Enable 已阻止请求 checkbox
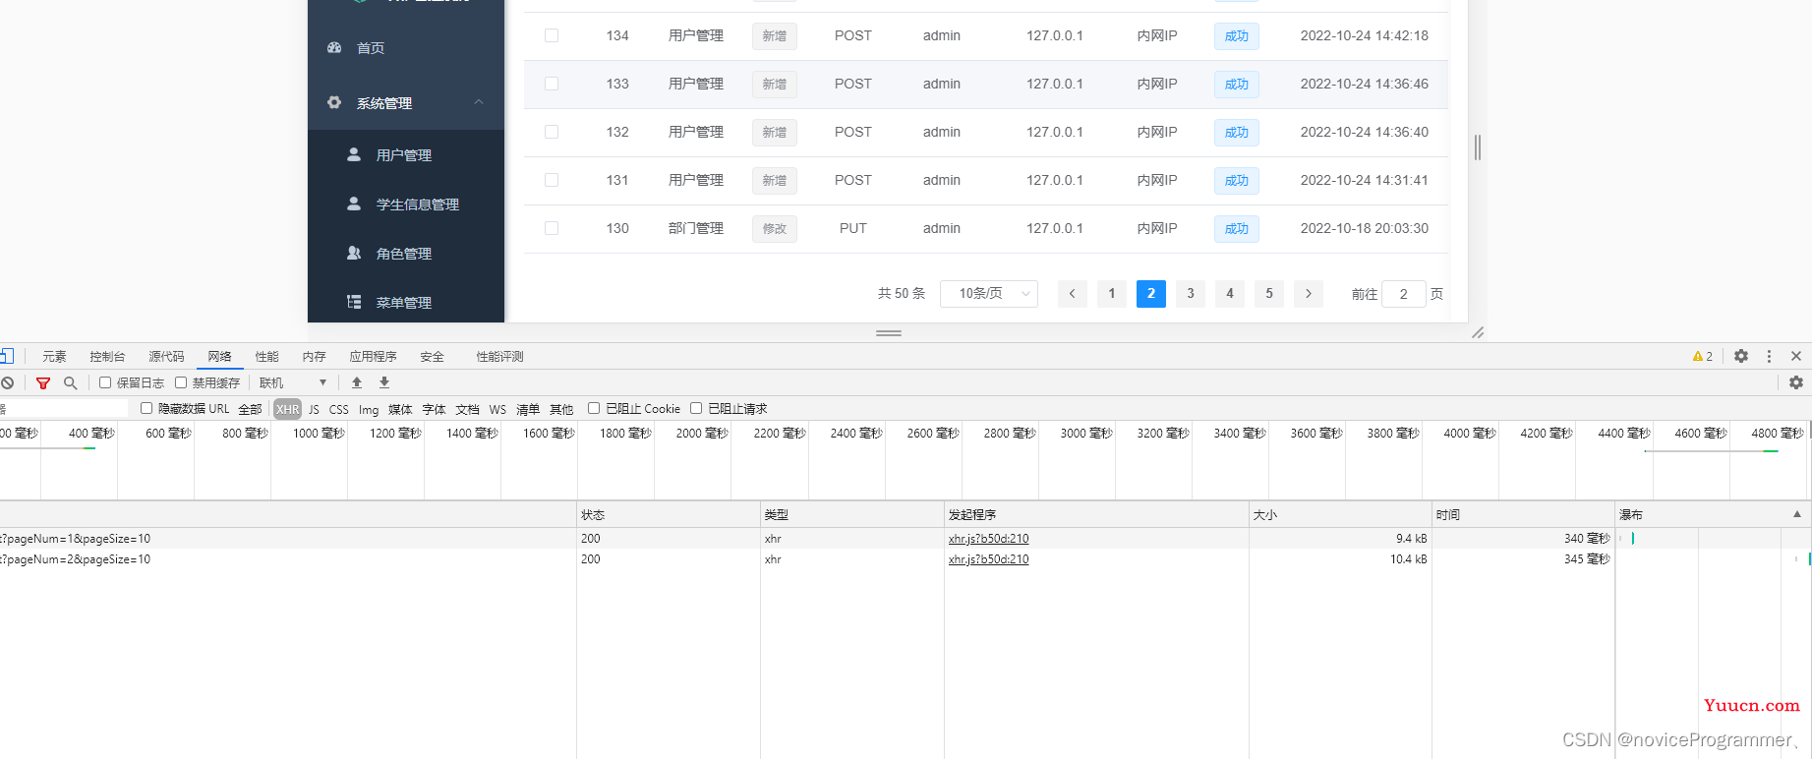 pyautogui.click(x=696, y=408)
